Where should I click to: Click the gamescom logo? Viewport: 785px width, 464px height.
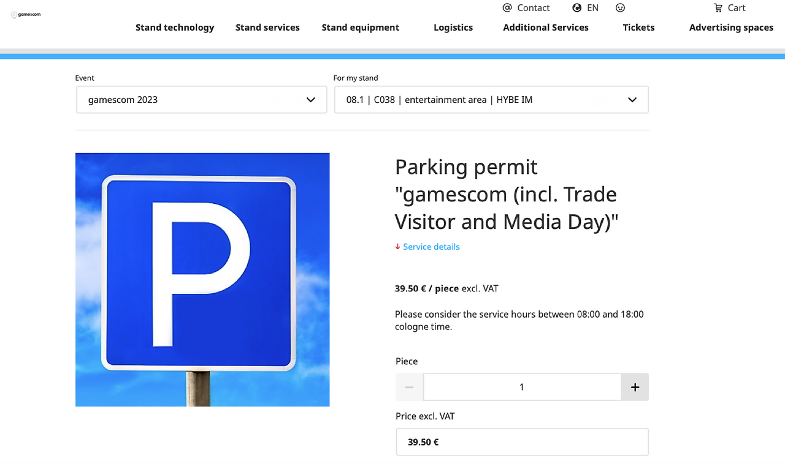point(26,15)
